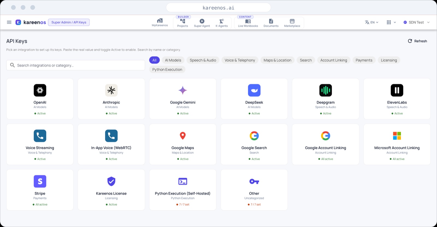437x227 pixels.
Task: Open the Stripe icon
Action: (x=40, y=181)
